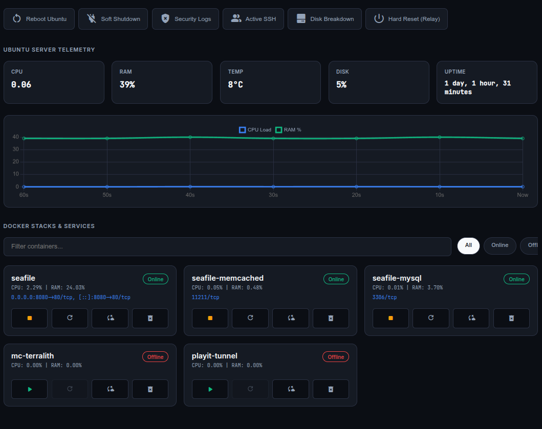View Active SSH sessions

(253, 19)
